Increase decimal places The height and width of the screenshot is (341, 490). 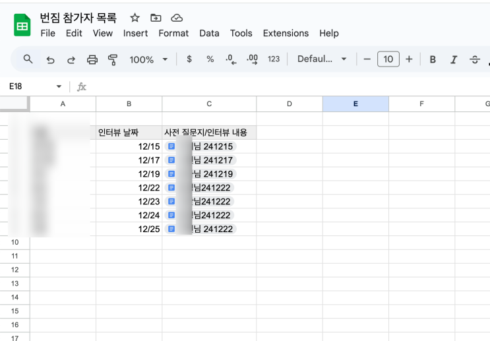point(252,59)
